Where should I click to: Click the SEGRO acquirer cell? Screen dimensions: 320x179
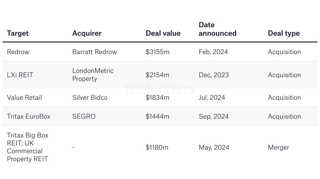pyautogui.click(x=84, y=116)
